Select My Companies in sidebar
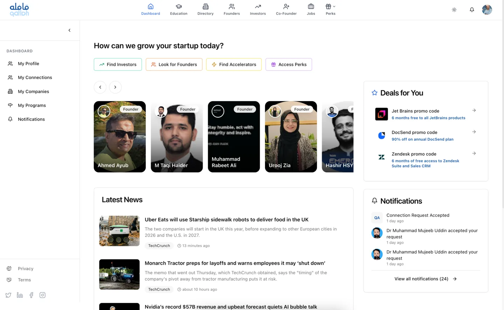The height and width of the screenshot is (310, 504). 33,91
